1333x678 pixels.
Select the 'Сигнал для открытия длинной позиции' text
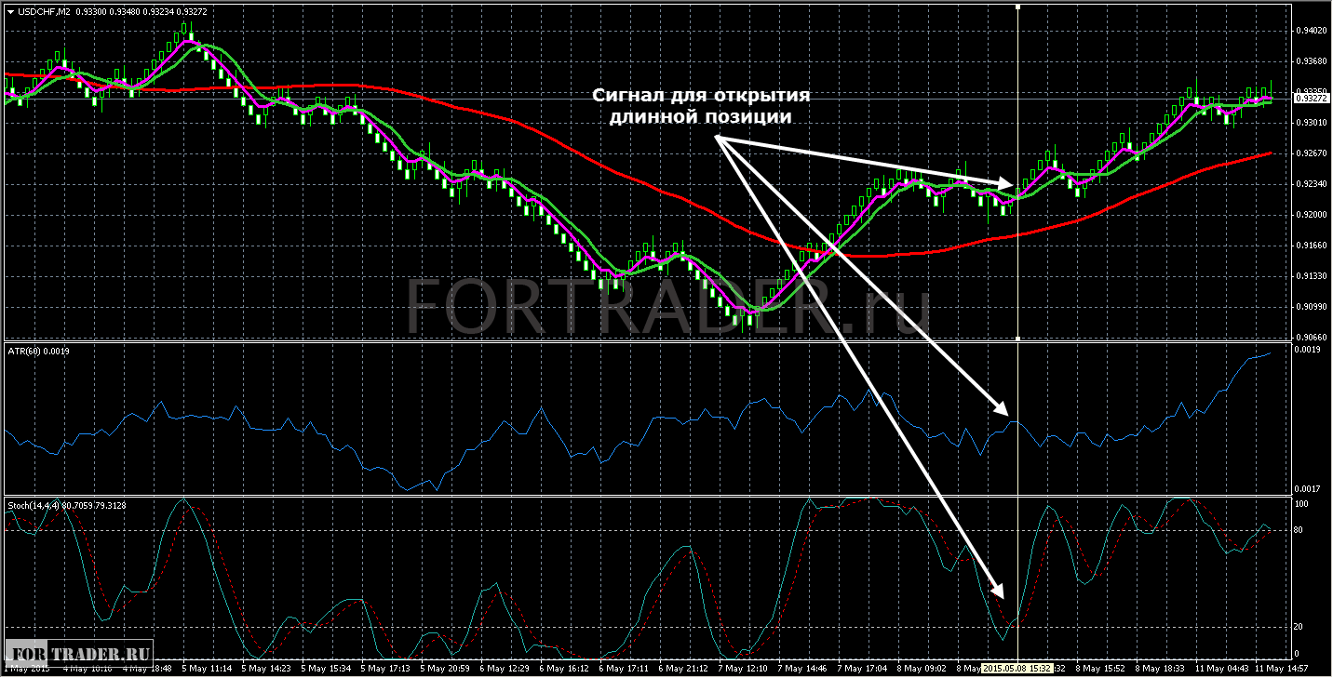click(702, 107)
